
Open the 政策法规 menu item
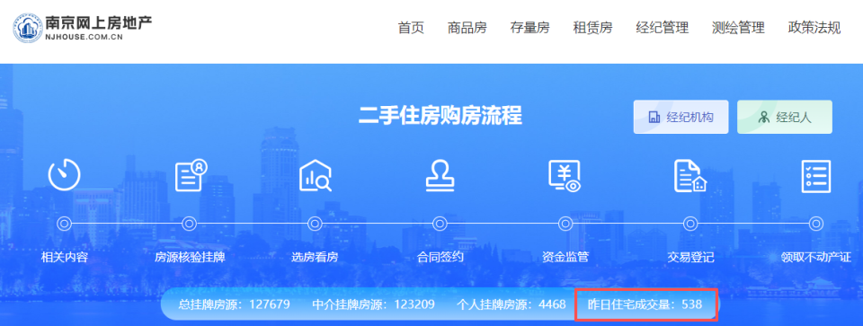[x=814, y=28]
